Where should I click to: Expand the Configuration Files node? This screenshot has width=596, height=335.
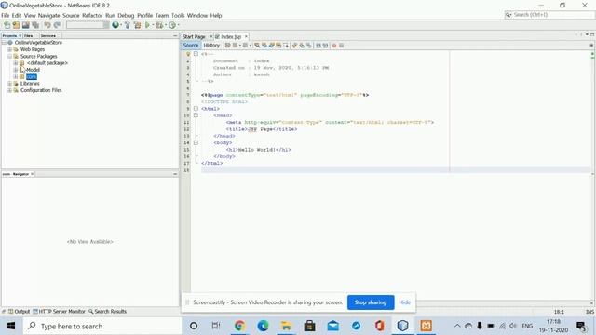[9, 90]
